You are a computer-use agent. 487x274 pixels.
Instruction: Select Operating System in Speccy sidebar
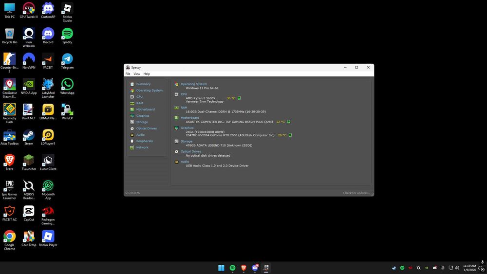pos(149,91)
